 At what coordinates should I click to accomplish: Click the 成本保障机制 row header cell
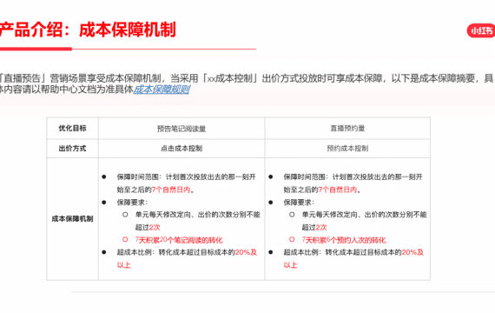[x=72, y=219]
